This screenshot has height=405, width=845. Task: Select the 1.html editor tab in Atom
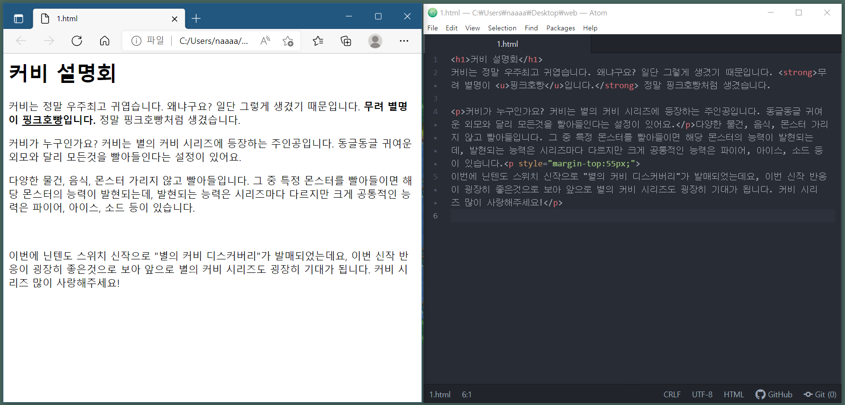coord(507,44)
